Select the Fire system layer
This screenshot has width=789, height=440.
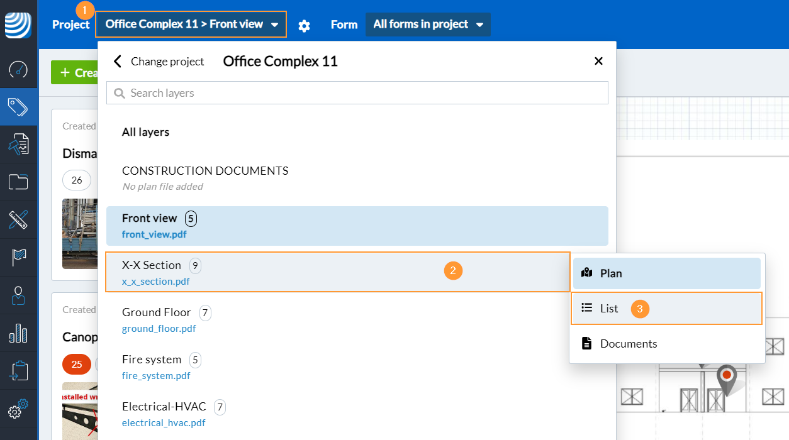(x=152, y=360)
